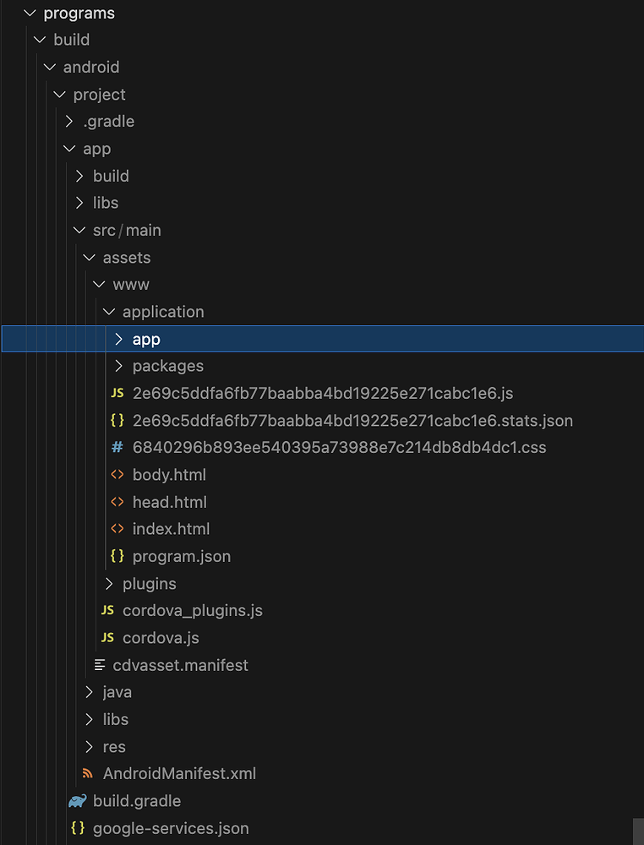Click the HTML icon beside body.html
The image size is (644, 845).
(118, 474)
